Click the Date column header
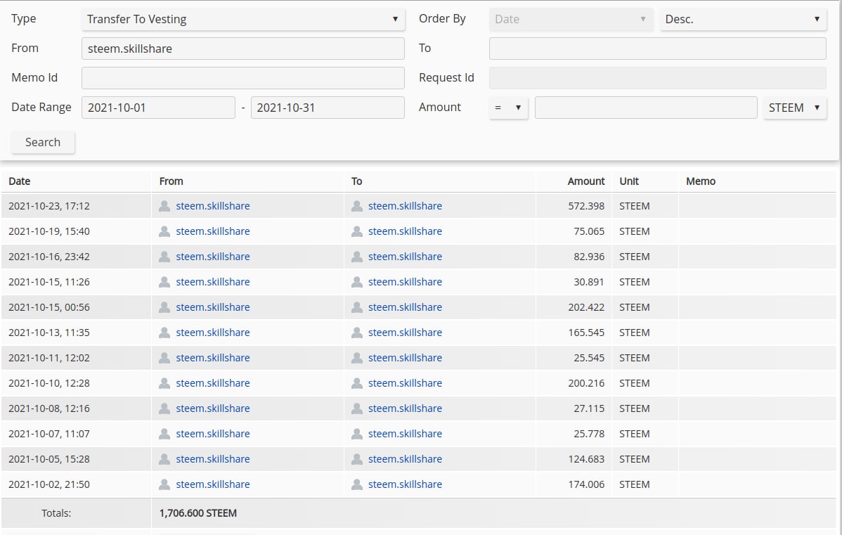842x535 pixels. 20,181
